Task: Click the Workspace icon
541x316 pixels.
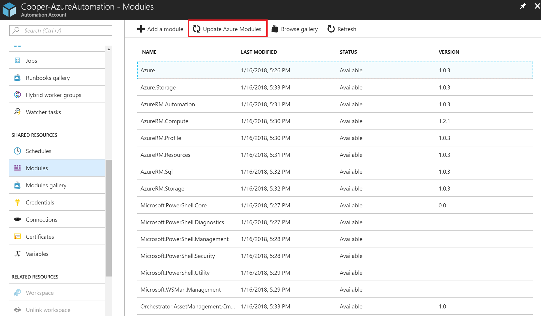Action: pyautogui.click(x=17, y=292)
